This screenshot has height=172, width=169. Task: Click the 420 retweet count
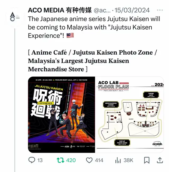[71, 160]
